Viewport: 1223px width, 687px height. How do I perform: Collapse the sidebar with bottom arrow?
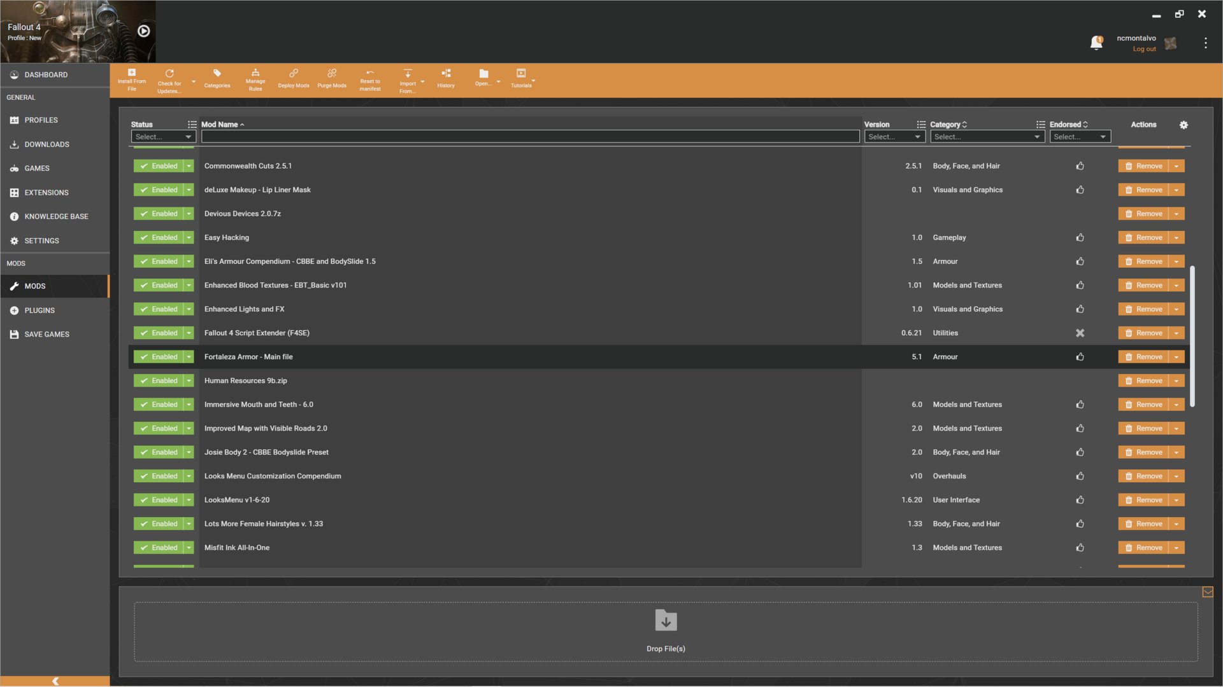click(55, 681)
